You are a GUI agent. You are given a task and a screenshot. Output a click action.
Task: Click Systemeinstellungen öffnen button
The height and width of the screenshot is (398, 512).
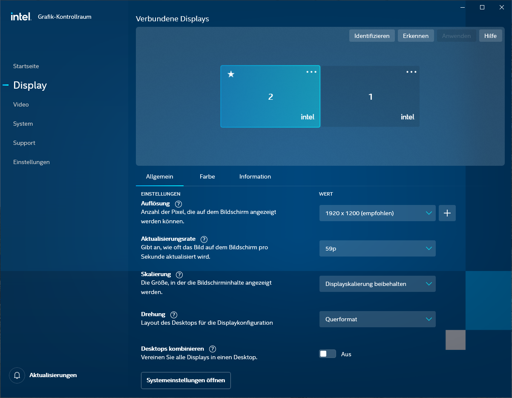[x=186, y=381]
